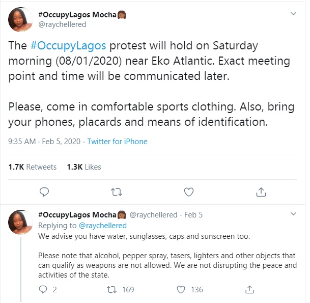Share the reply tweet about water and sunscreen
This screenshot has width=310, height=303.
tap(250, 289)
